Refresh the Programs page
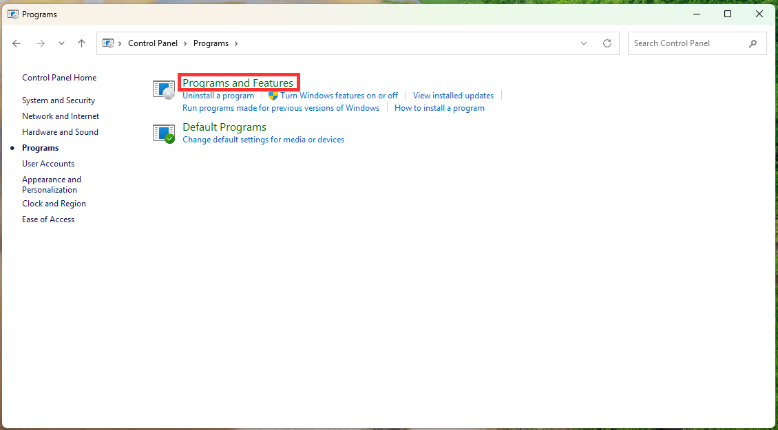Screen dimensions: 778x430 pos(607,43)
